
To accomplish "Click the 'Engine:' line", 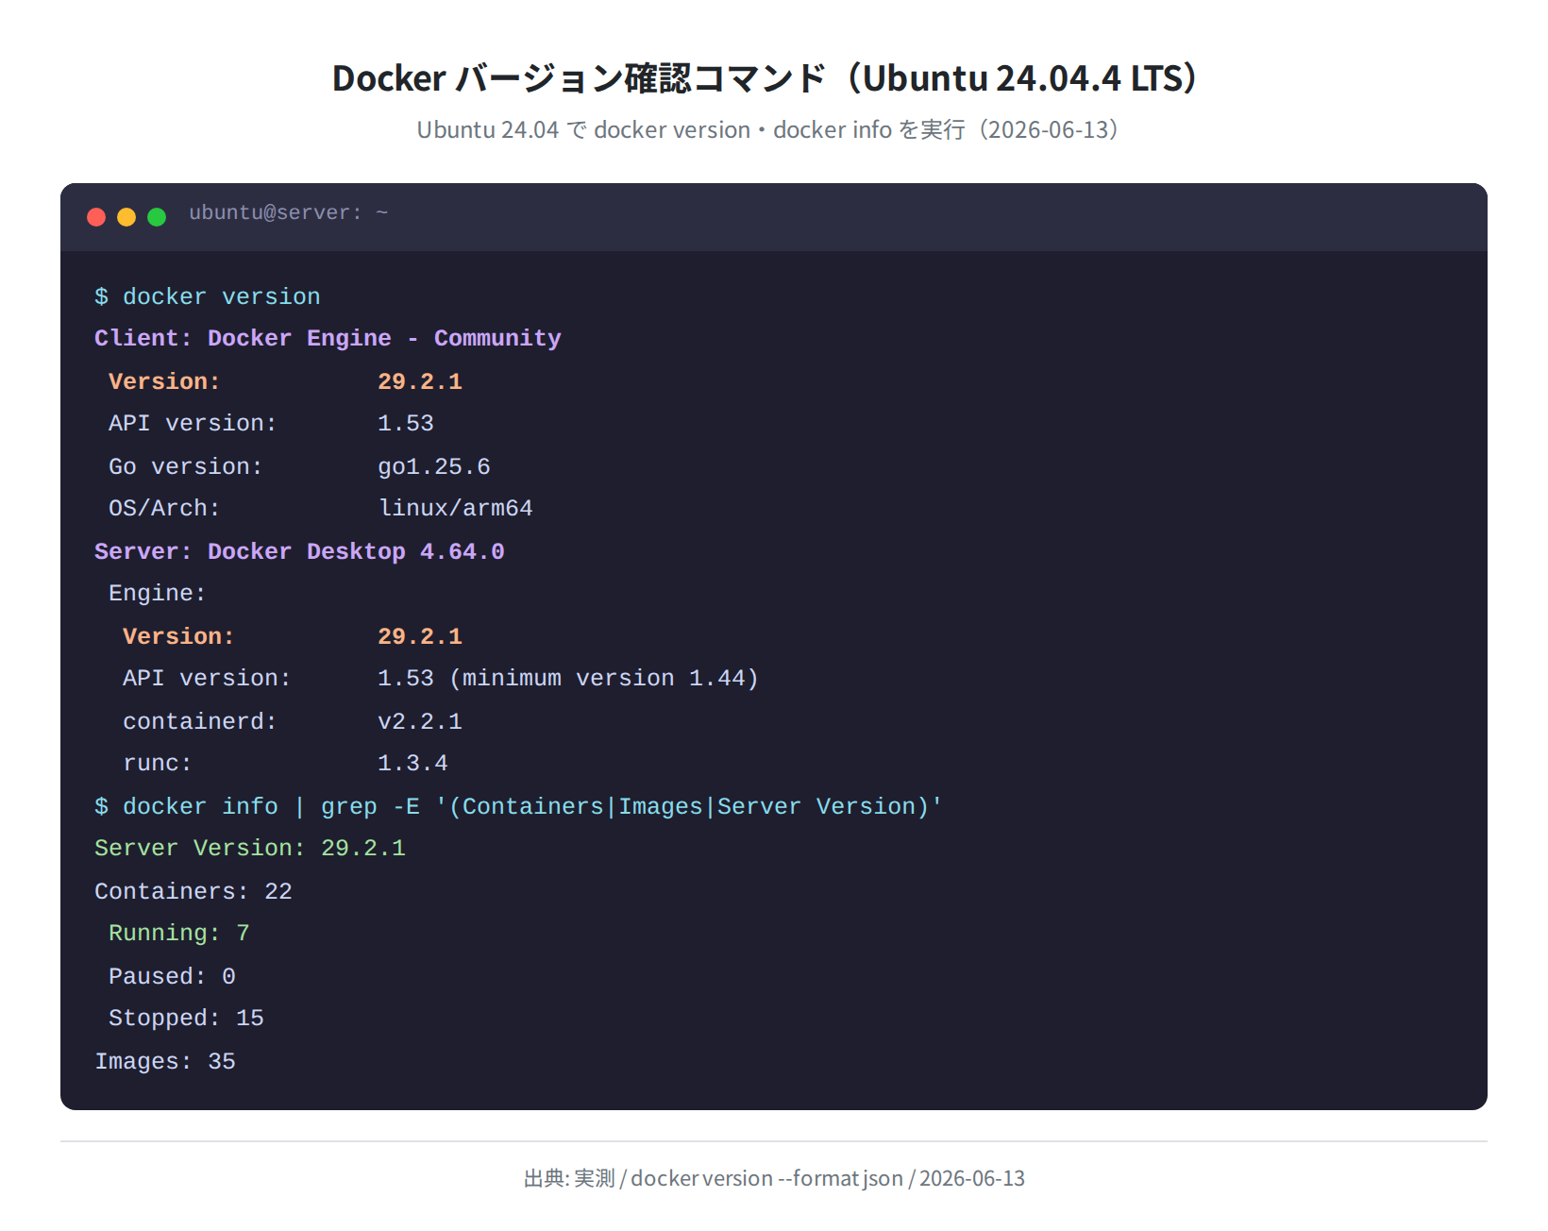I will pyautogui.click(x=158, y=593).
